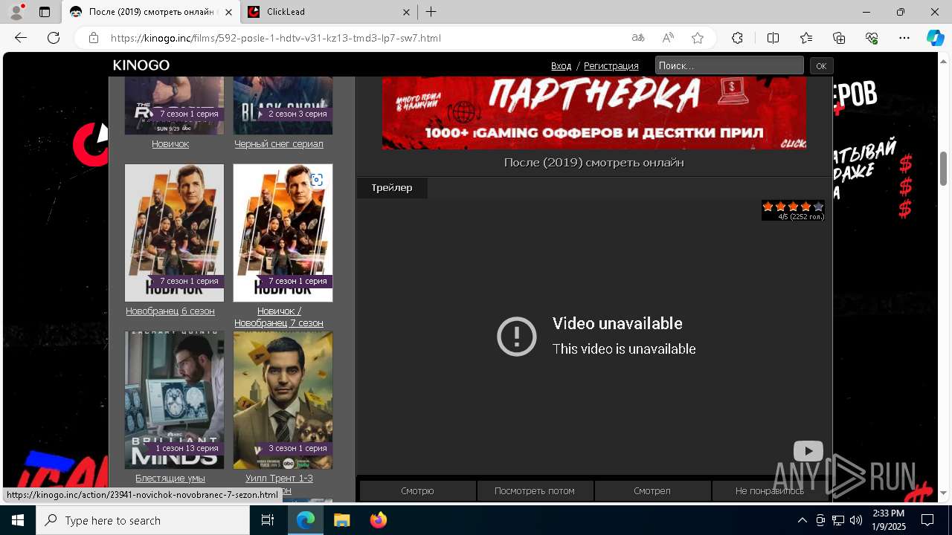Open Collections icon

point(839,38)
